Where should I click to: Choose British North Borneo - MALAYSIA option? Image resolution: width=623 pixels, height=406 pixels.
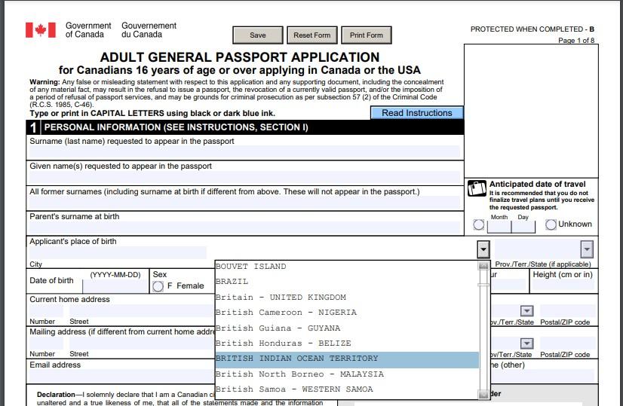[x=347, y=374]
